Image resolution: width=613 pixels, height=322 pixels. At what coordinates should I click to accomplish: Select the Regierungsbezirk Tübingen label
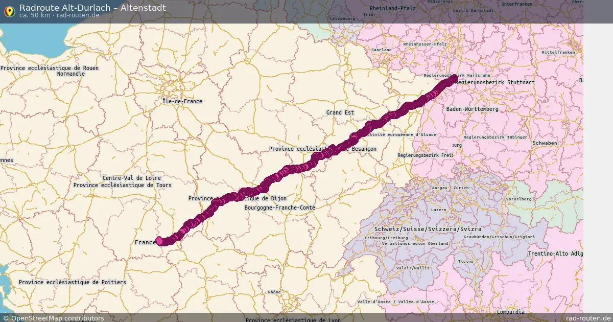point(494,137)
